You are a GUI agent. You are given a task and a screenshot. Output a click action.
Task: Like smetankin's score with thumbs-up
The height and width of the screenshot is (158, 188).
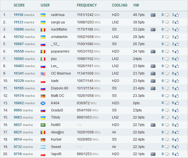click(x=177, y=37)
